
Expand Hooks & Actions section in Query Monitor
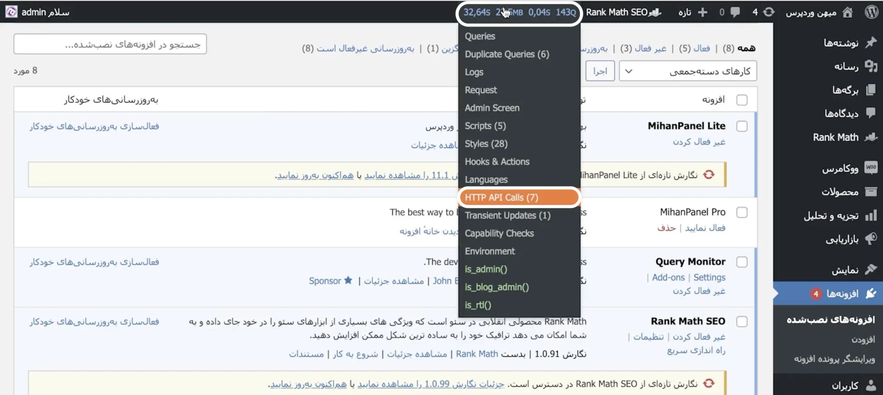[497, 161]
